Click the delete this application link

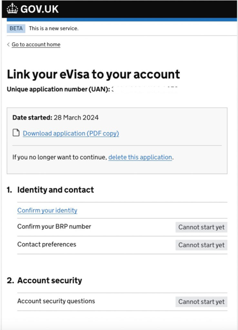click(140, 157)
